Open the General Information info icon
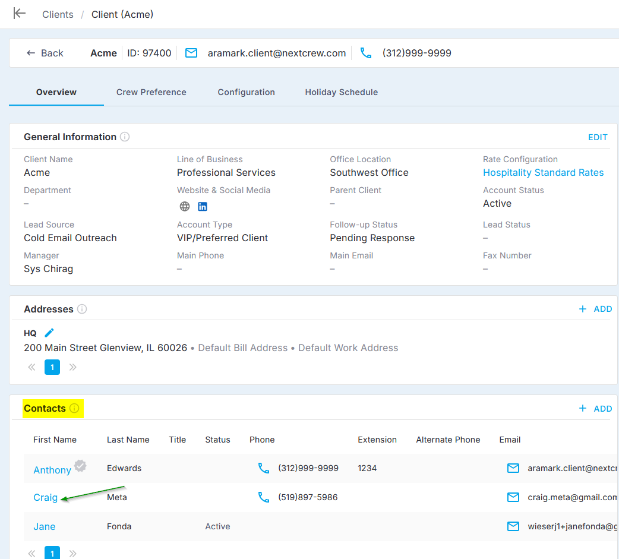619x559 pixels. pyautogui.click(x=125, y=137)
